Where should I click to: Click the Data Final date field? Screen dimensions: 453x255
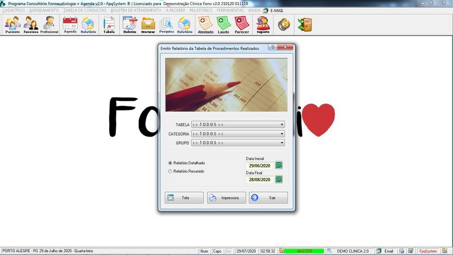(260, 180)
